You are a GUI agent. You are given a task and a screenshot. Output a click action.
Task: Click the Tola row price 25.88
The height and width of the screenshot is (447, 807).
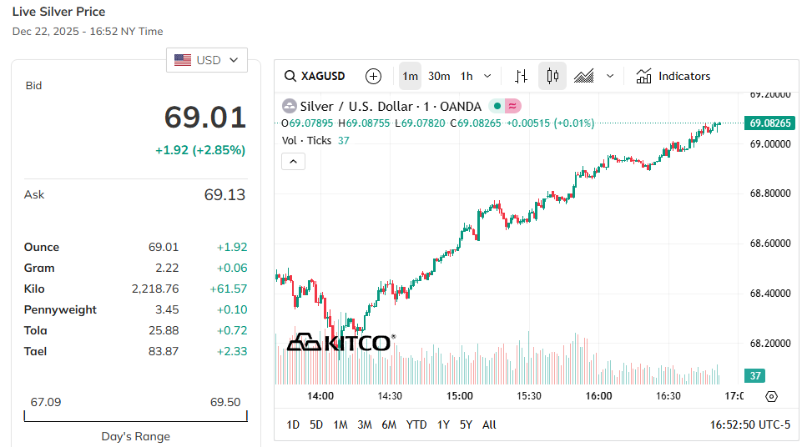(164, 331)
